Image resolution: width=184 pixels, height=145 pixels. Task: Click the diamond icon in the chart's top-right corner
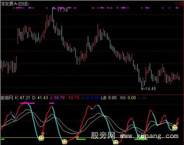pyautogui.click(x=177, y=4)
